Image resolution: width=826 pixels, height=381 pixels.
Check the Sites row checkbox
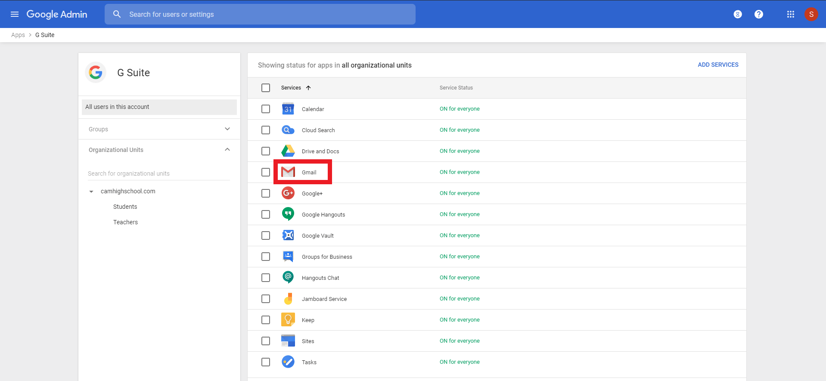pyautogui.click(x=266, y=341)
